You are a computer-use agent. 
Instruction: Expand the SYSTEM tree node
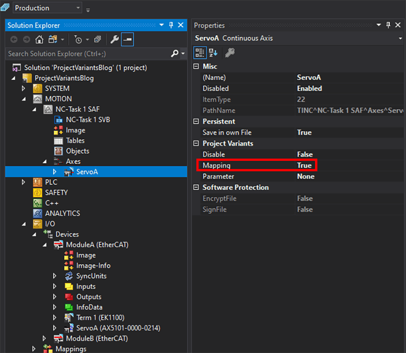click(23, 88)
